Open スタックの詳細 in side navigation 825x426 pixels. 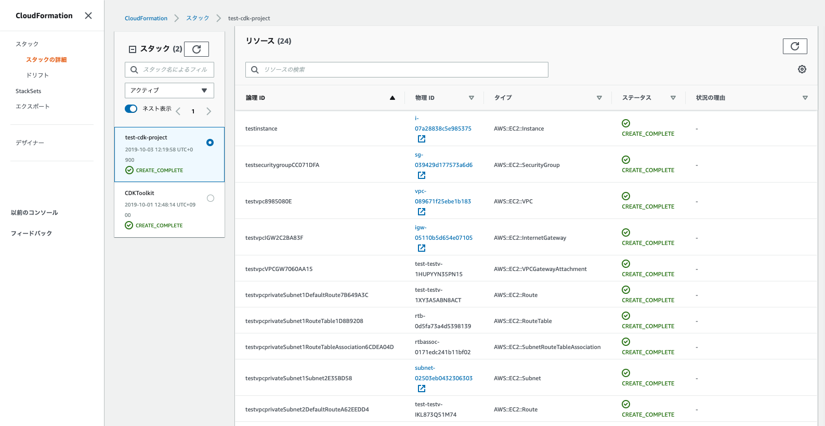[46, 60]
